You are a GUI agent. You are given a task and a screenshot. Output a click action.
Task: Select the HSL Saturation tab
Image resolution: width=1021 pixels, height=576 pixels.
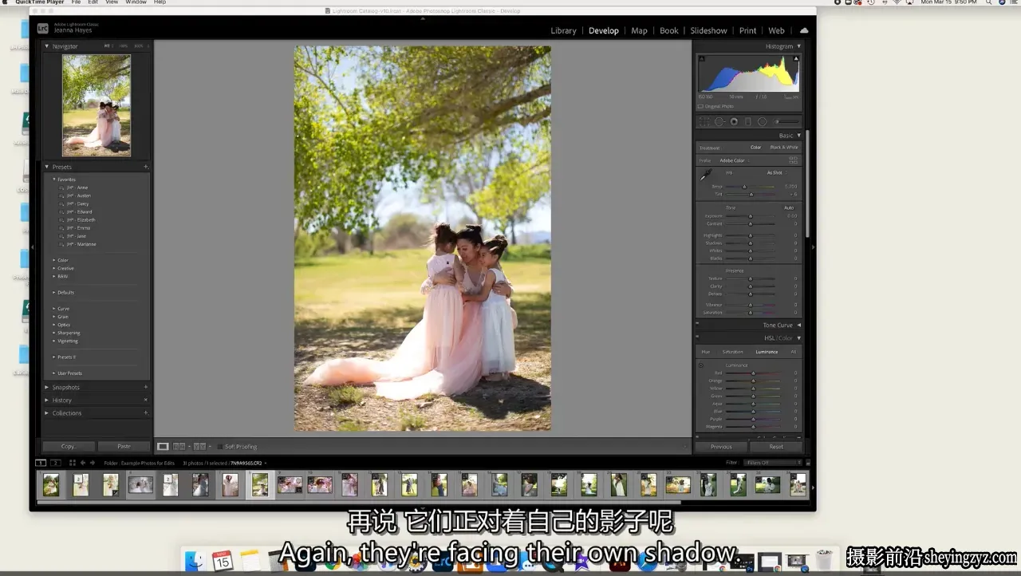point(732,352)
